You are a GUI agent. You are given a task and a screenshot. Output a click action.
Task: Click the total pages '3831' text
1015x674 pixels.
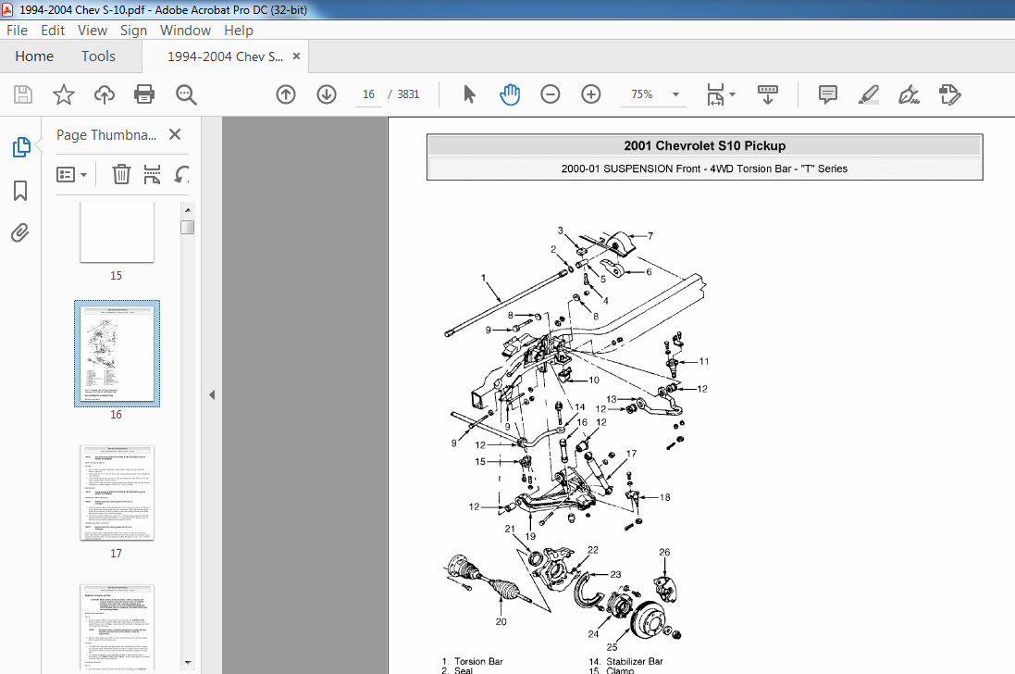pos(408,94)
